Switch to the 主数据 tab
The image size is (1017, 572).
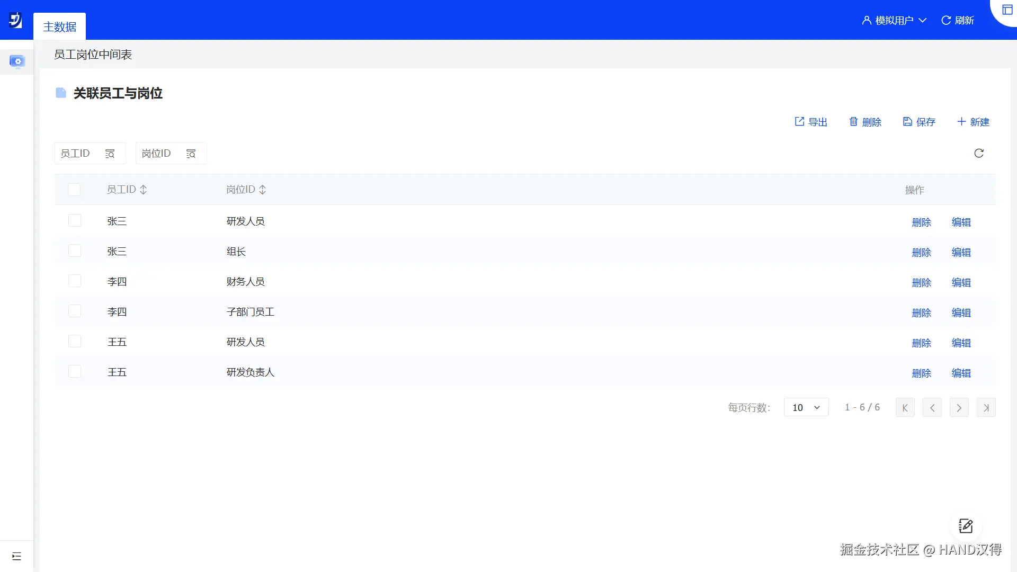(x=59, y=26)
